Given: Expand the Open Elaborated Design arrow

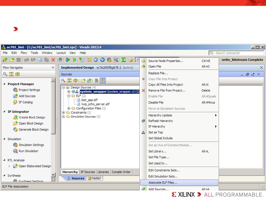Looking at the screenshot, I should tap(9, 166).
